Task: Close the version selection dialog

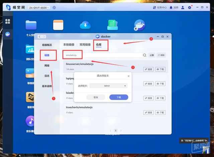Action: tap(128, 76)
